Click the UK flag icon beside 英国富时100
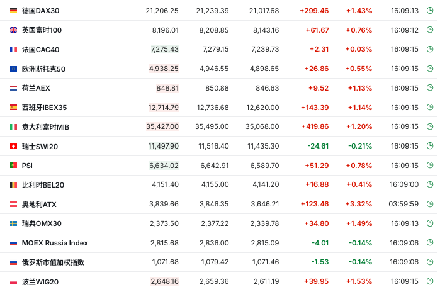Image resolution: width=440 pixels, height=292 pixels. coord(13,30)
